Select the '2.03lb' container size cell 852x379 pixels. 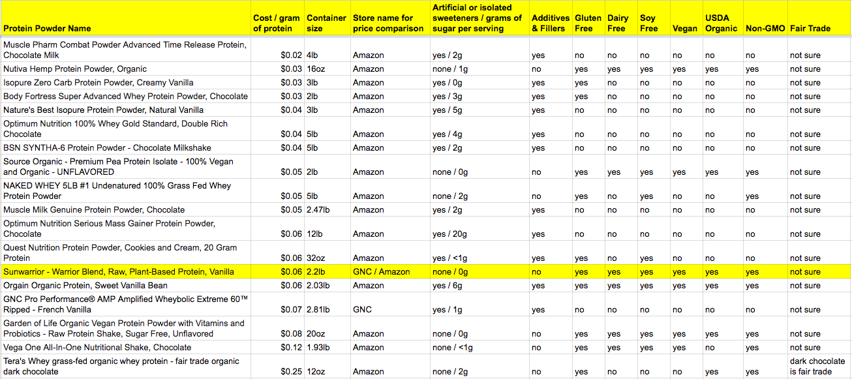[x=327, y=285]
